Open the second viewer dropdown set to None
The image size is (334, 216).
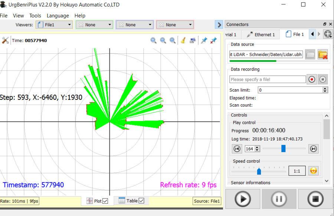[x=94, y=25]
